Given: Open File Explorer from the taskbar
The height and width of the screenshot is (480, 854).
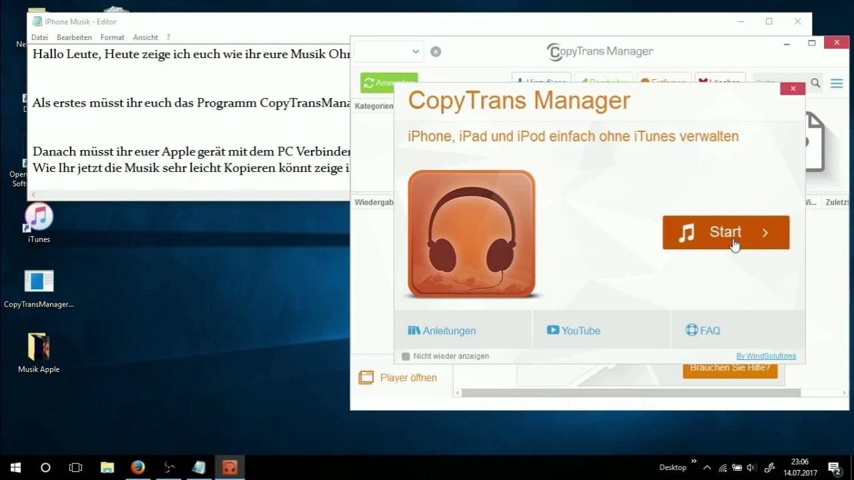Looking at the screenshot, I should (x=107, y=467).
